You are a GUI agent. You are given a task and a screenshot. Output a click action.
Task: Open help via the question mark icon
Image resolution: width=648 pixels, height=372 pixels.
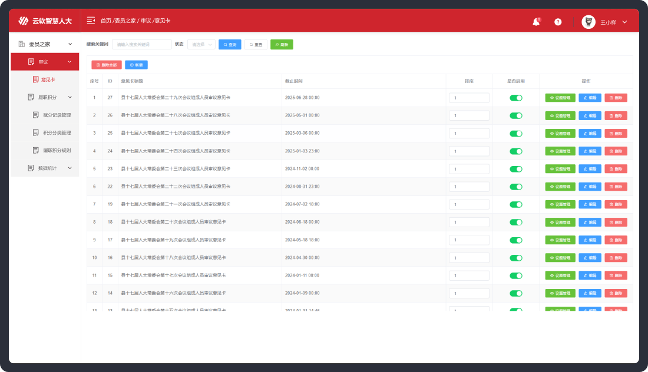[x=558, y=22]
